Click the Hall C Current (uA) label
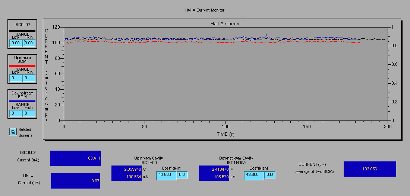The width and height of the screenshot is (410, 196). pos(29,179)
